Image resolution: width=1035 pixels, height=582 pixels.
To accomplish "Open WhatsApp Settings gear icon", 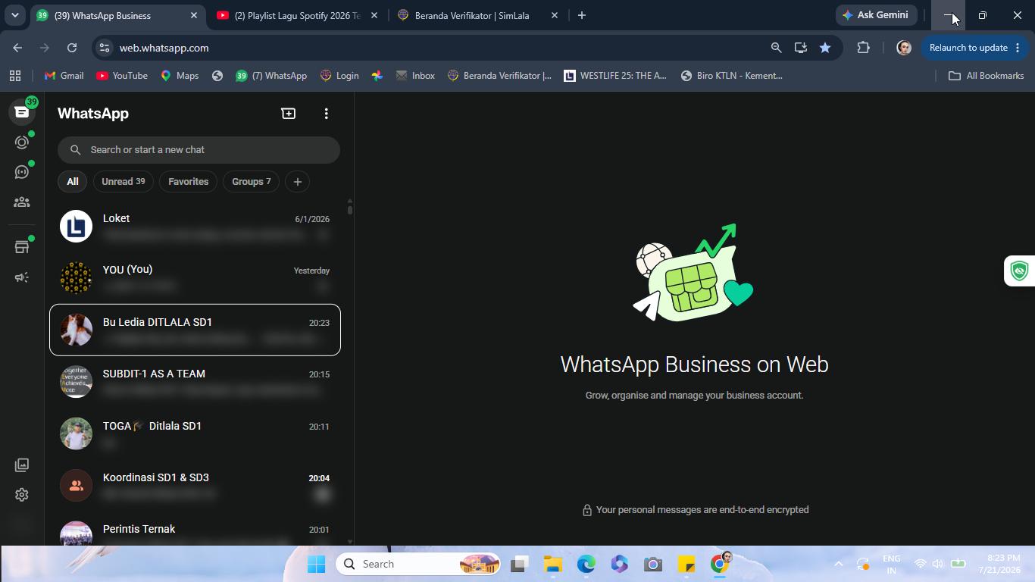I will pyautogui.click(x=22, y=495).
